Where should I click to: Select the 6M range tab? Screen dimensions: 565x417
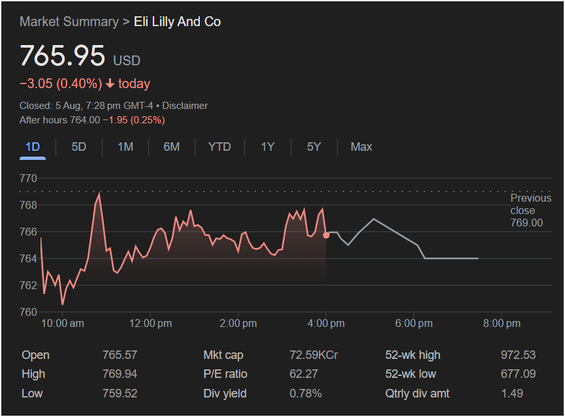click(172, 147)
